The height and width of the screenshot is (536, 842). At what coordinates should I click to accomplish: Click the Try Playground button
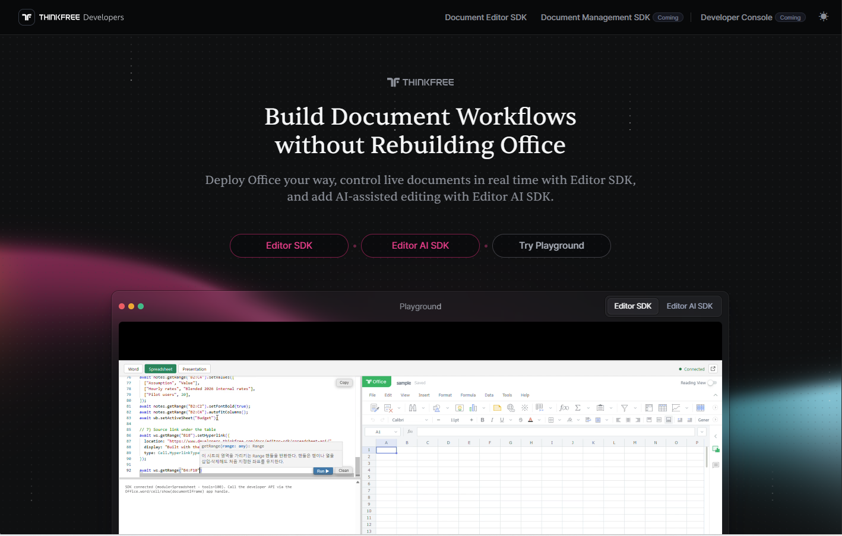pos(551,246)
